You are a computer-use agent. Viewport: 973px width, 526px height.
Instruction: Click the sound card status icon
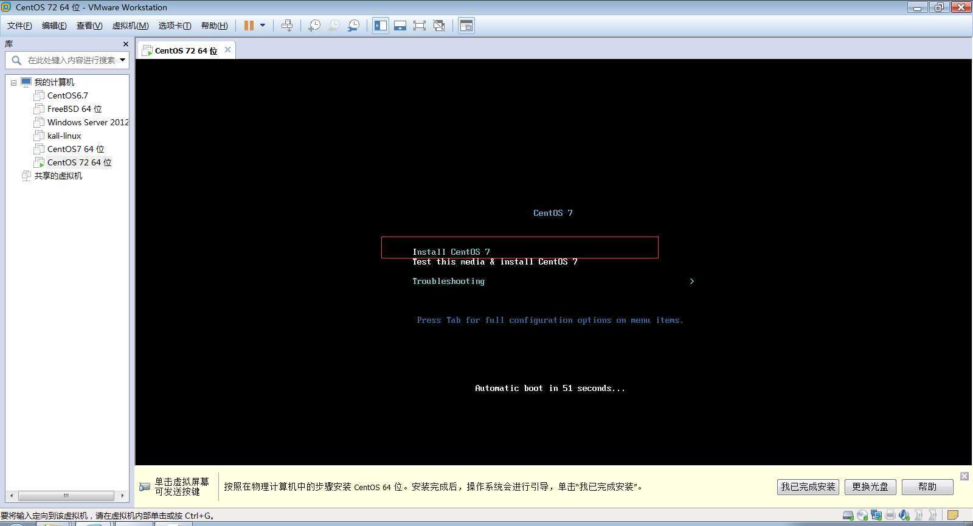click(x=904, y=515)
